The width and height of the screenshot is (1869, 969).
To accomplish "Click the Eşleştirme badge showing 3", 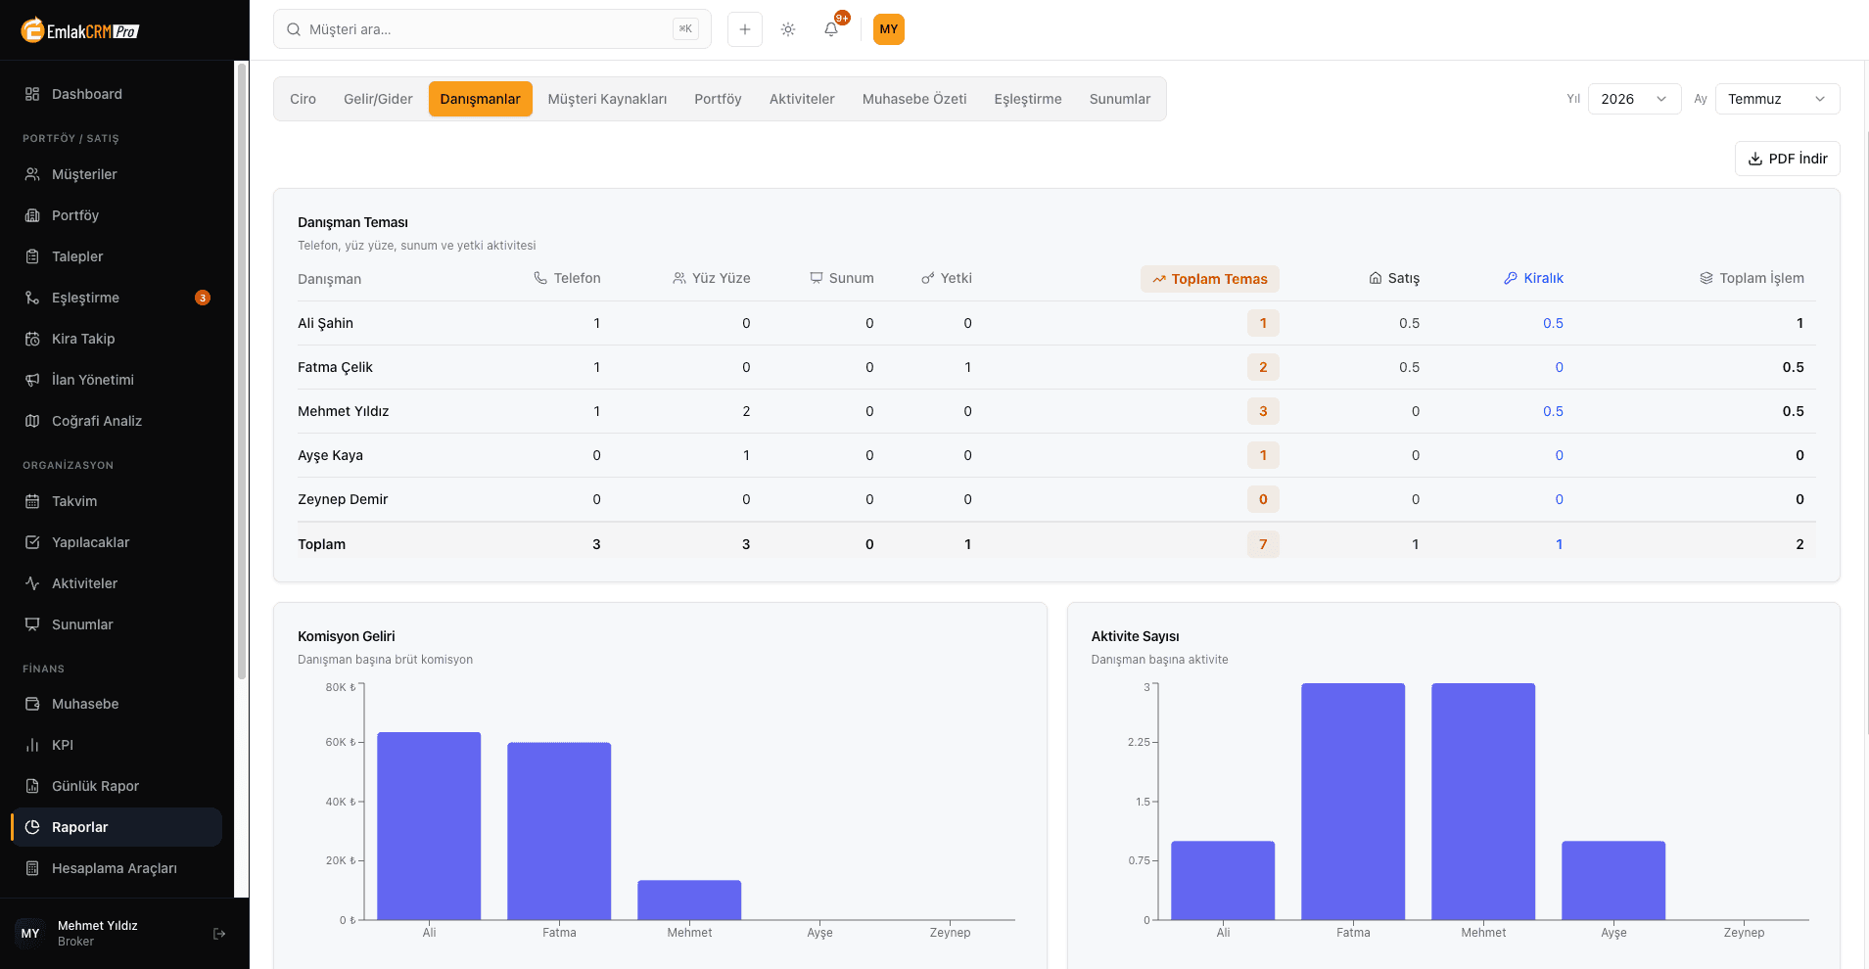I will [x=203, y=298].
